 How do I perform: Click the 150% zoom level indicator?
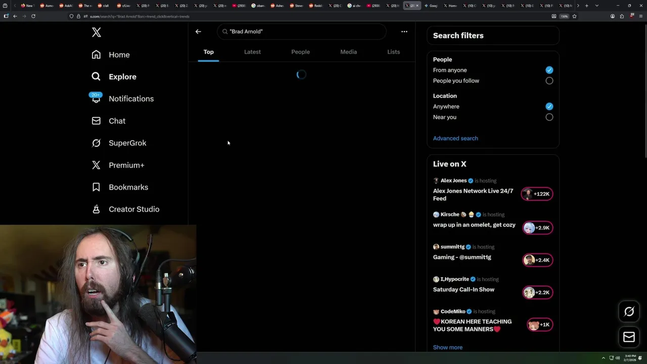coord(564,16)
